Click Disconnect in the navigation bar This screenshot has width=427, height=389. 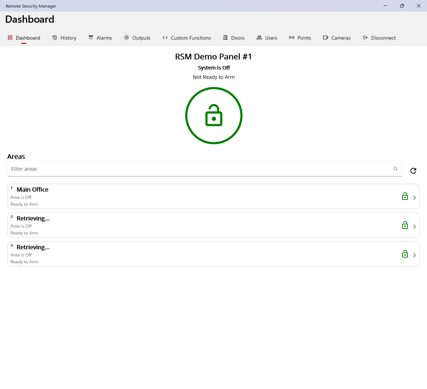(x=379, y=38)
